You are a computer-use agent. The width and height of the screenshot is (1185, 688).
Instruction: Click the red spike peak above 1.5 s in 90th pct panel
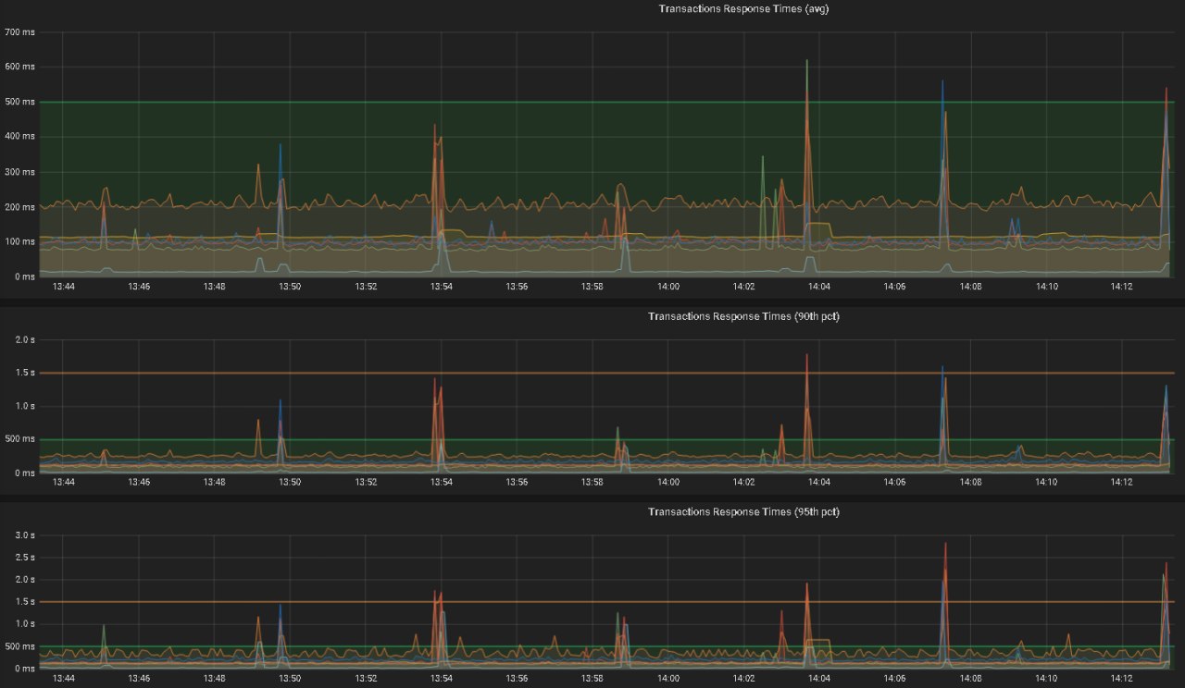tap(807, 355)
